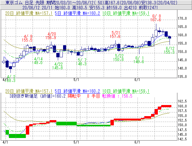Click the magenta 転換値 : 156.5 text
Screen dimensions: 192x146
(117, 96)
